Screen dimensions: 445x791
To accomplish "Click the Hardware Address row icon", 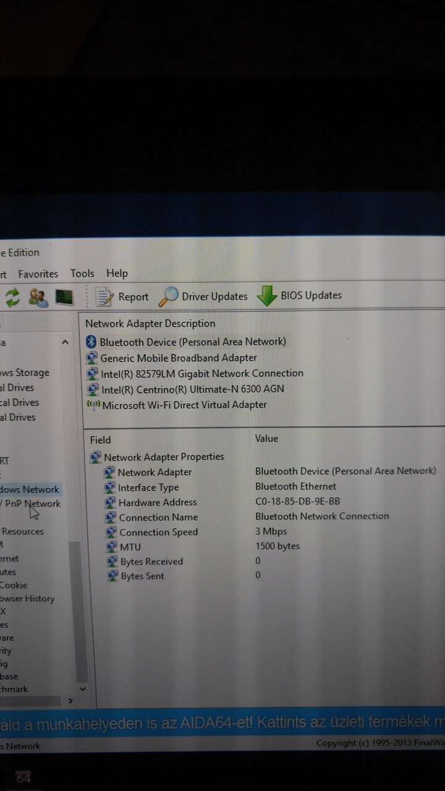I will [x=110, y=502].
